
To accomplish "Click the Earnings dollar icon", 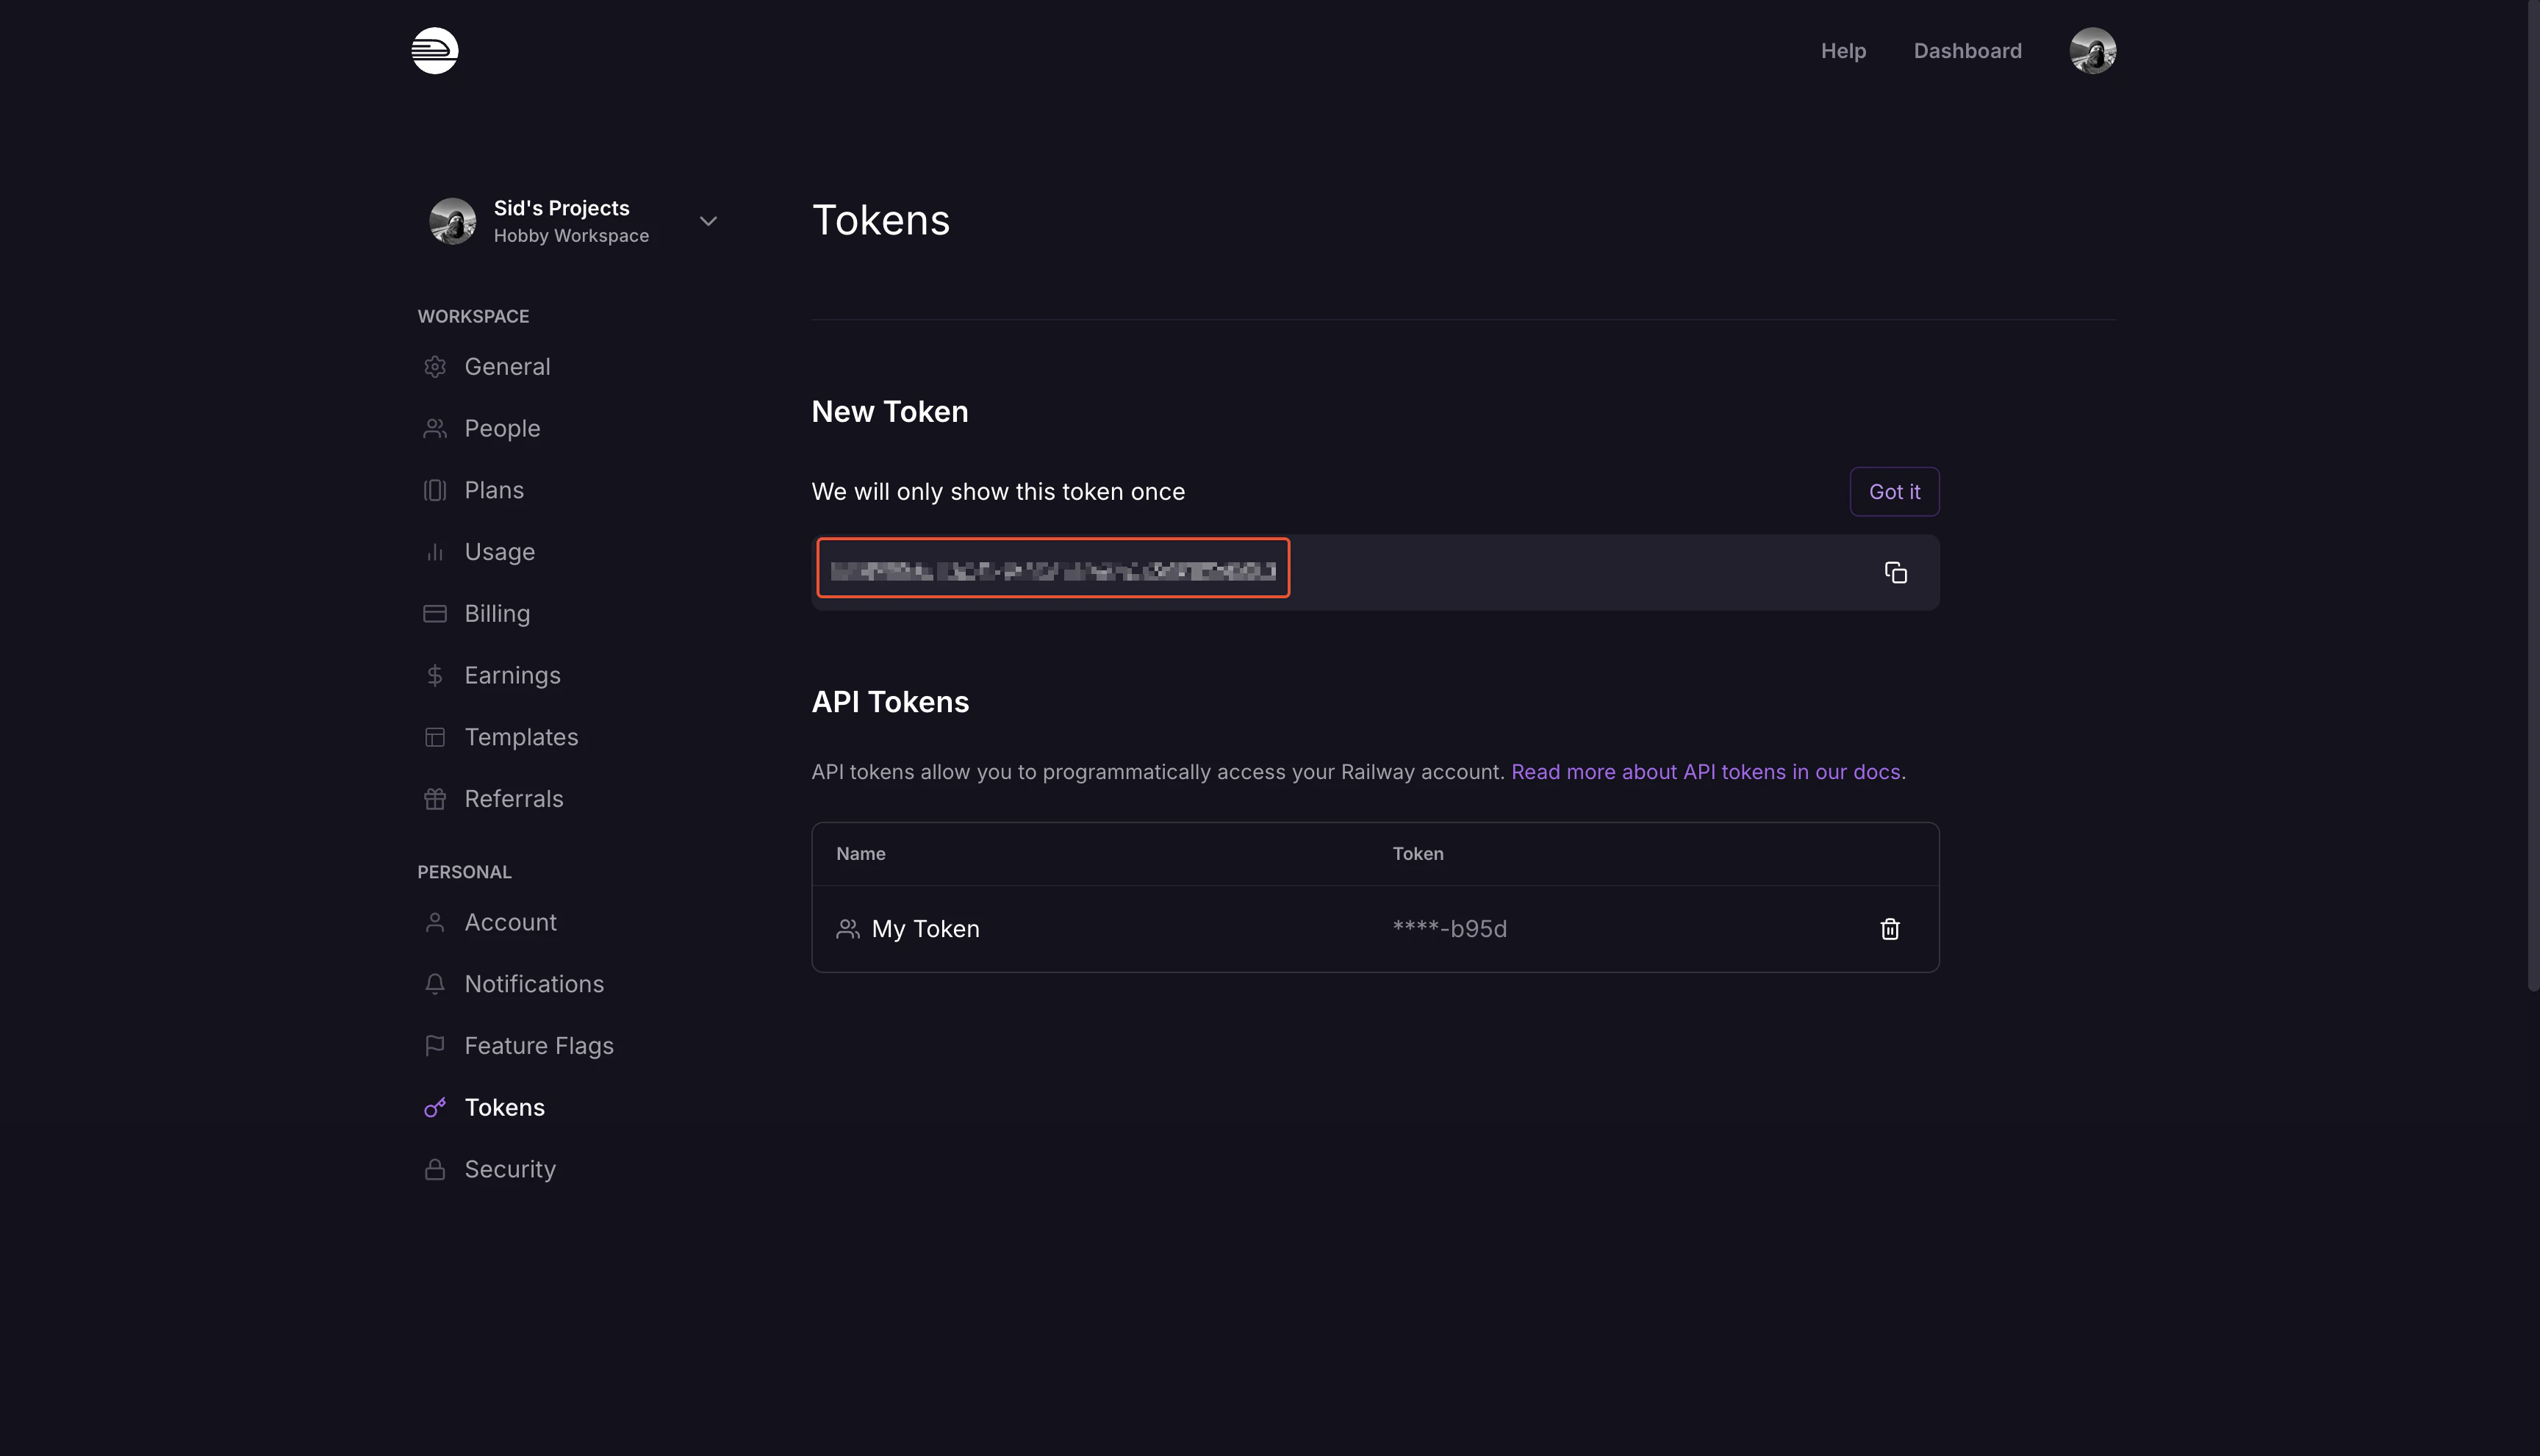I will pos(434,676).
